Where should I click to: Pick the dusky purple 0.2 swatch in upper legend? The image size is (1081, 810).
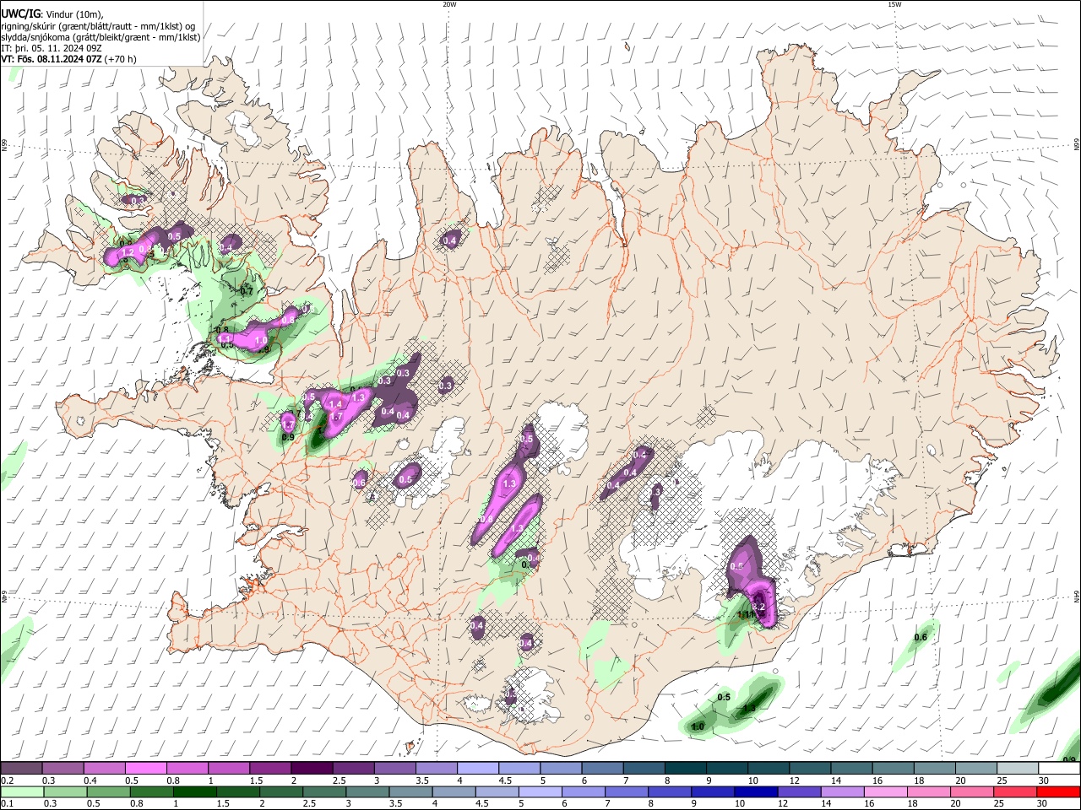point(21,769)
